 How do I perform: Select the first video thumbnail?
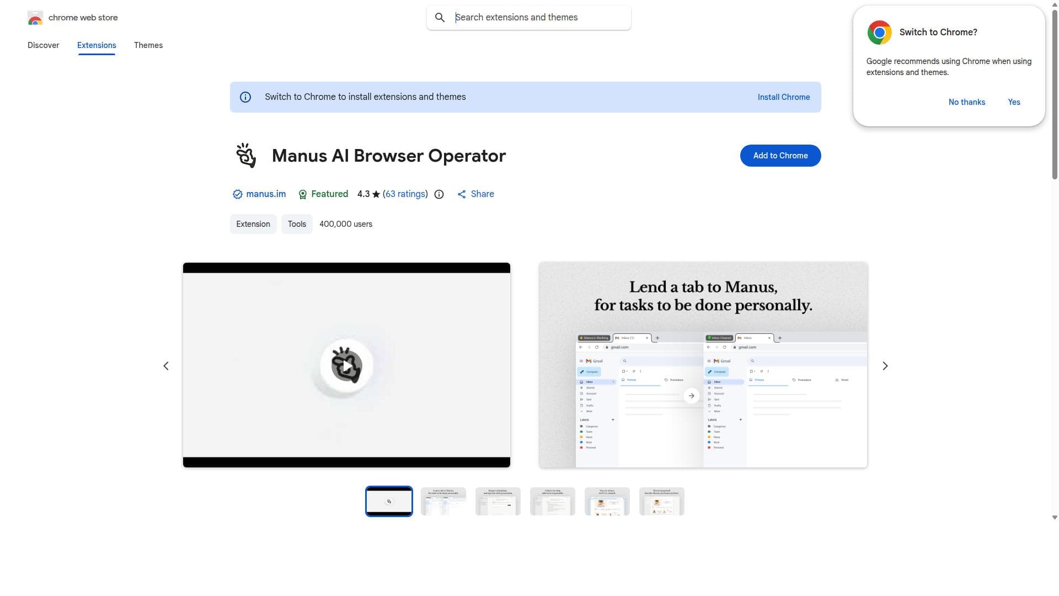click(x=389, y=501)
